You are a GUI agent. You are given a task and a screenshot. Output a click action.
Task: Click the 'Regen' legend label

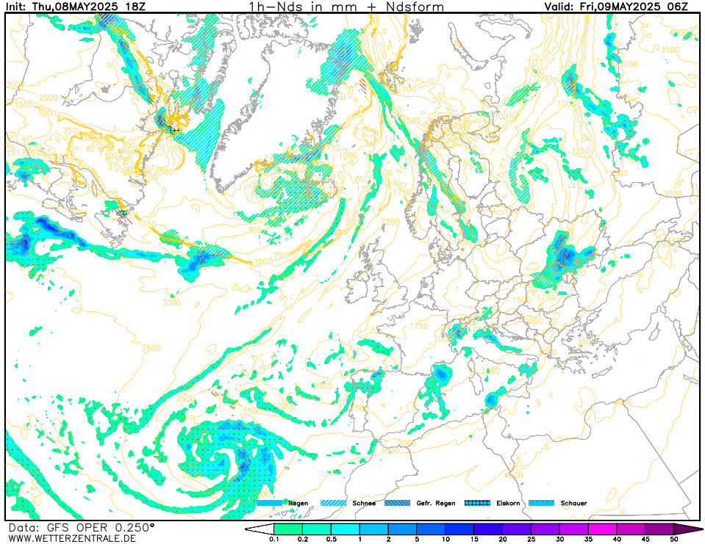pos(298,503)
